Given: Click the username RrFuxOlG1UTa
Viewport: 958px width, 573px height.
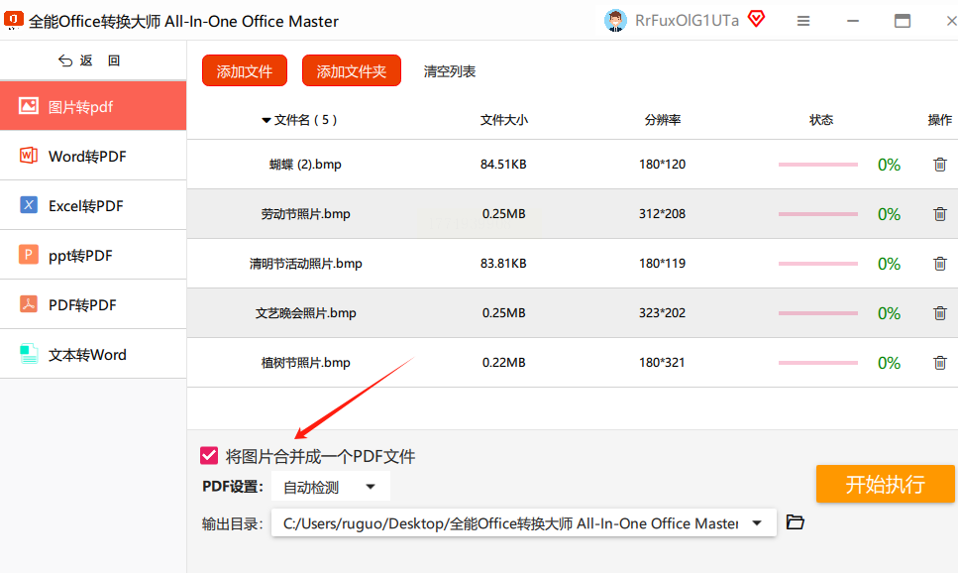Looking at the screenshot, I should click(687, 21).
